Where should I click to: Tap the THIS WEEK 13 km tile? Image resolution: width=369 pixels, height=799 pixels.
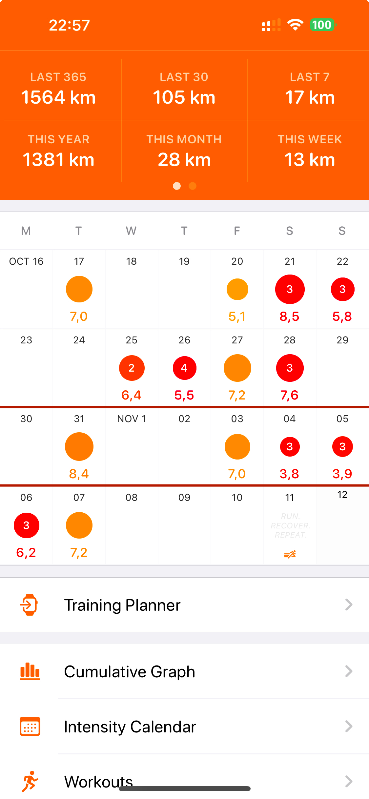tap(310, 152)
